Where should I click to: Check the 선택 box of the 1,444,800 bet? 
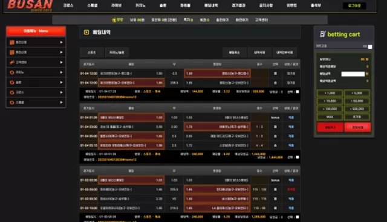click(298, 157)
